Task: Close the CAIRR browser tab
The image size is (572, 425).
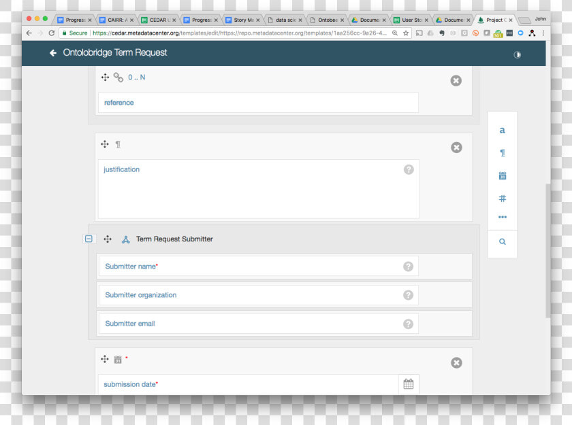Action: 131,20
